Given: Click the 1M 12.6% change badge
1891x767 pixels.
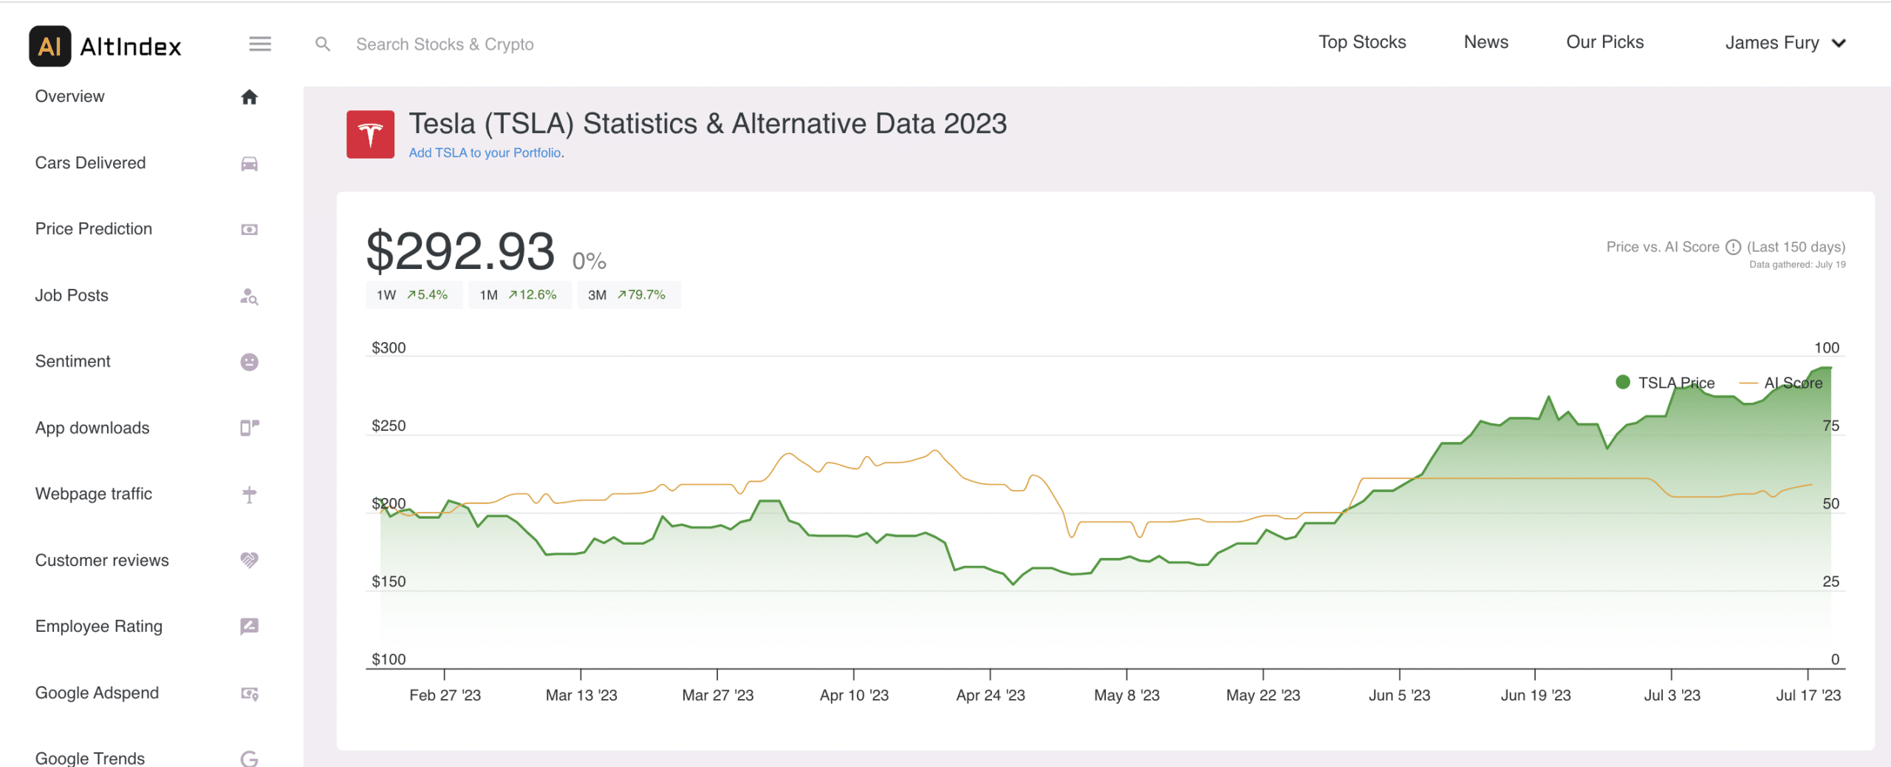Looking at the screenshot, I should click(x=520, y=295).
